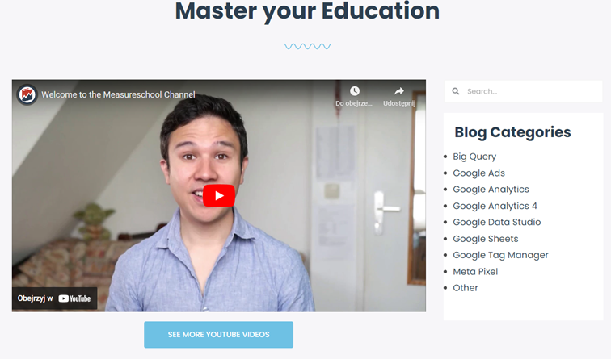
Task: Click the Measureschool channel avatar icon
Action: [27, 94]
